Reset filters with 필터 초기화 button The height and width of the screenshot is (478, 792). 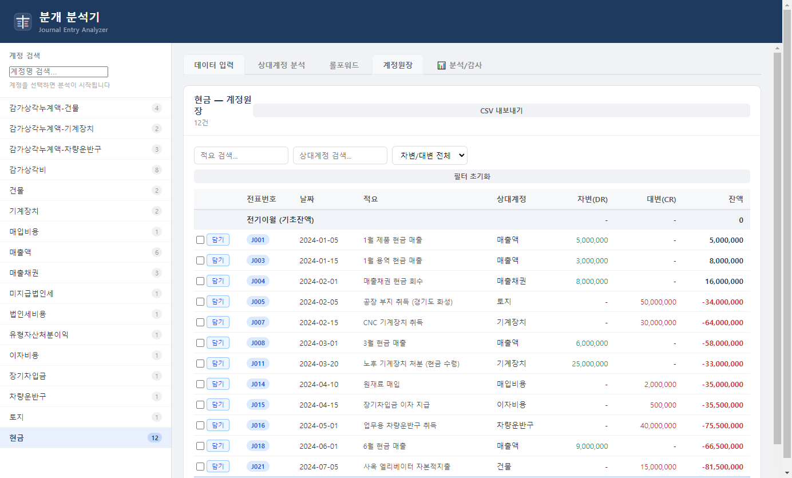tap(472, 176)
